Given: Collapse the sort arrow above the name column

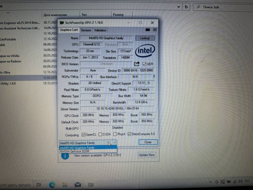Looking at the screenshot, I should 8,13.
